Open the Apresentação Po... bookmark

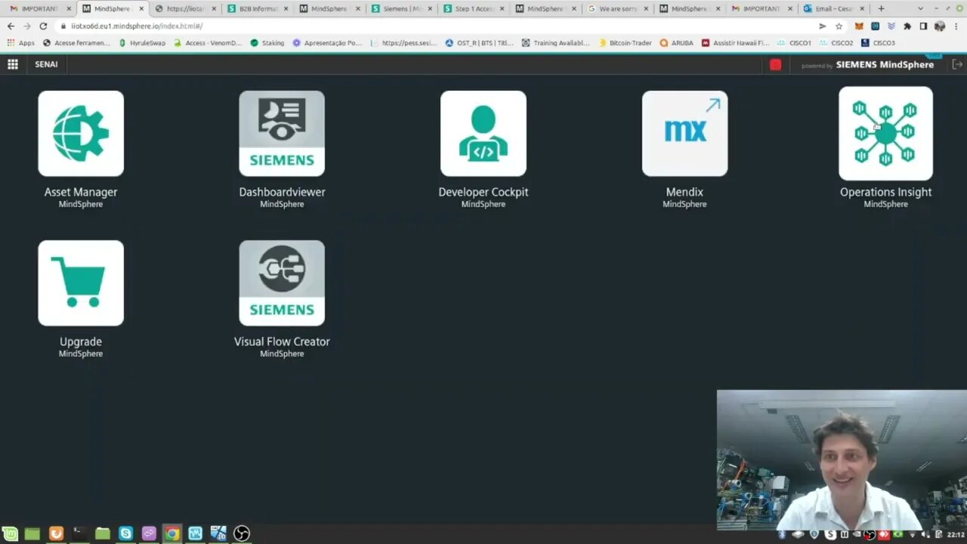tap(327, 43)
